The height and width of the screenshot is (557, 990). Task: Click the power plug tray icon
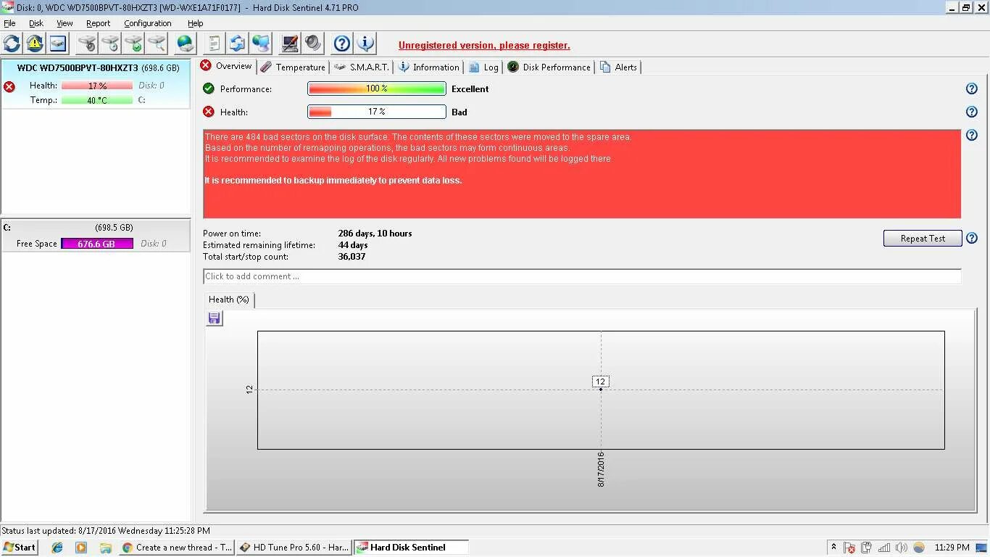point(866,548)
